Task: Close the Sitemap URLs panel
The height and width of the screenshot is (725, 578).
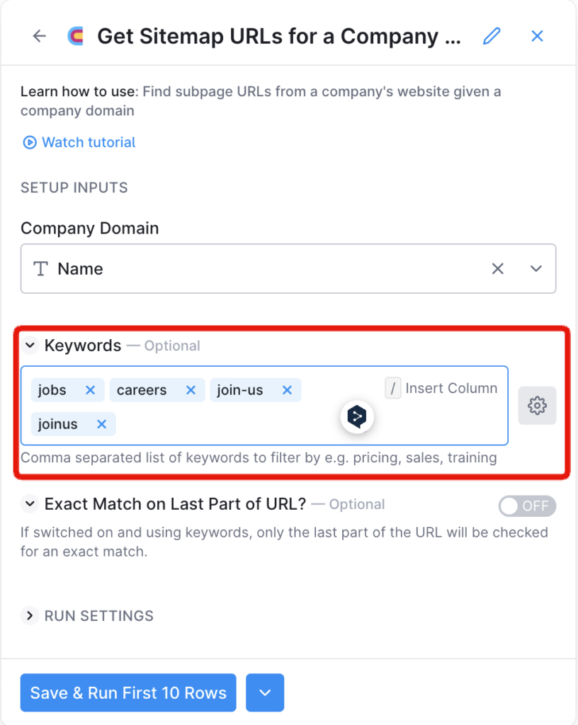Action: click(x=537, y=36)
